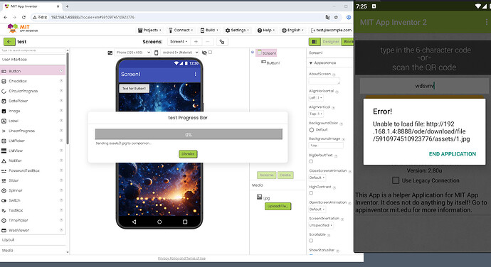Open the Phone (320 x 650) size dropdown
The width and height of the screenshot is (491, 267).
tap(132, 53)
